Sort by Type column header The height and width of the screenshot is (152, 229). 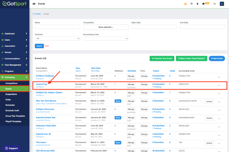78,68
